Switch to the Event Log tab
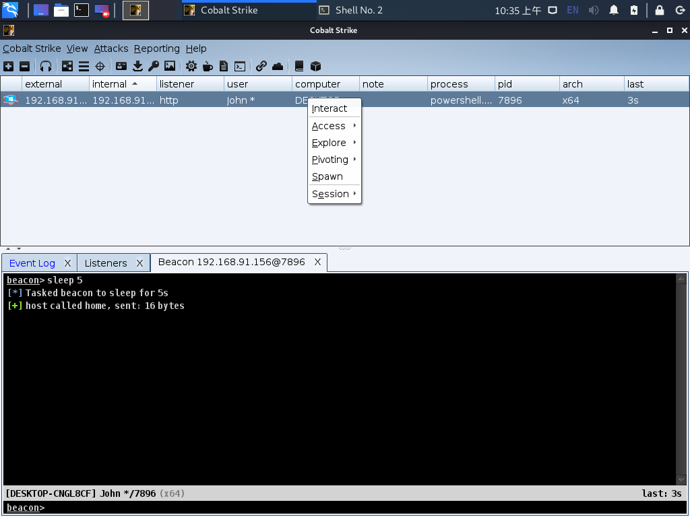The width and height of the screenshot is (690, 517). (32, 263)
